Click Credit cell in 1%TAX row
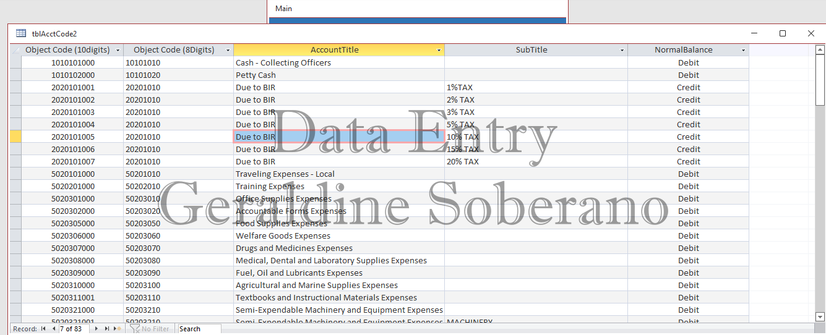The height and width of the screenshot is (335, 826). click(x=688, y=87)
